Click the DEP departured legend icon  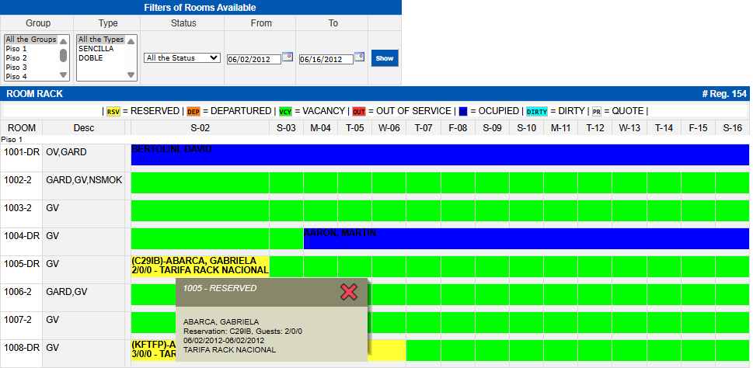tap(193, 112)
